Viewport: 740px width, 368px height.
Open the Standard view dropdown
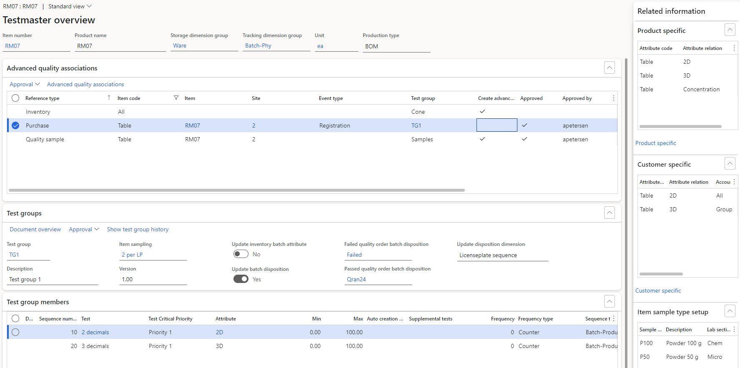point(70,6)
